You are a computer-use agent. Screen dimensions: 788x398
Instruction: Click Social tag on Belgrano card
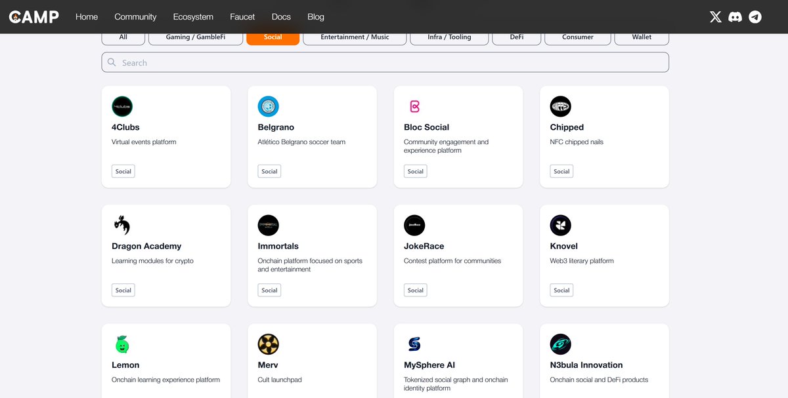point(269,171)
